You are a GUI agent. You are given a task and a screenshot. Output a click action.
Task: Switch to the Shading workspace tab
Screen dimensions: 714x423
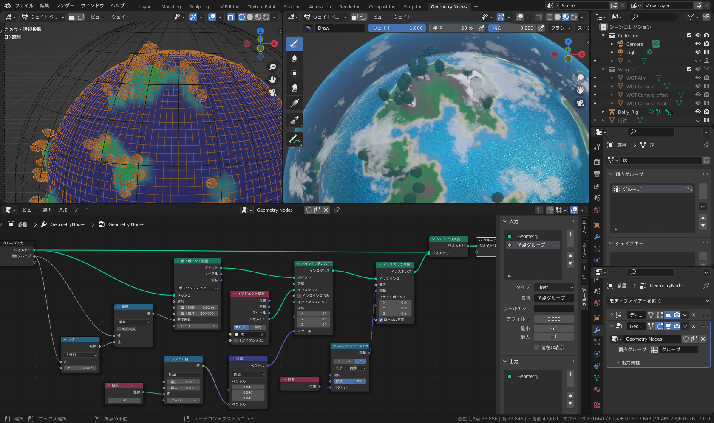click(292, 6)
